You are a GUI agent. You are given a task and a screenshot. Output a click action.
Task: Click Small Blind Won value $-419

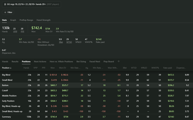[x=54, y=80]
